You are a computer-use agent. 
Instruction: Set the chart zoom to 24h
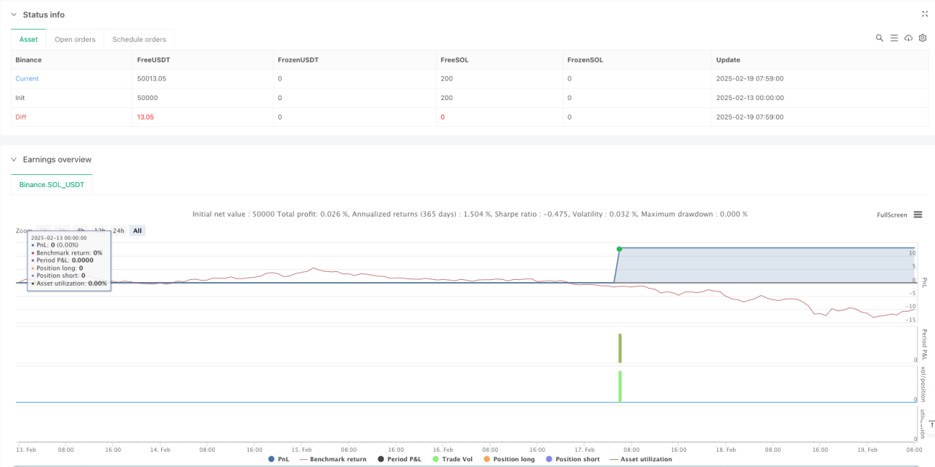[117, 230]
